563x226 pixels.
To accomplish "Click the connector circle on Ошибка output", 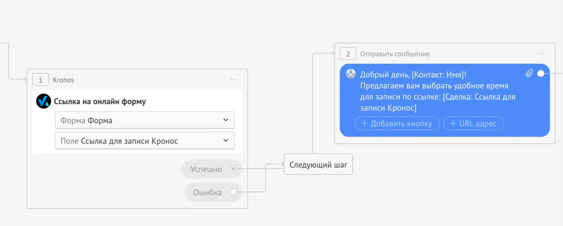I will point(233,192).
